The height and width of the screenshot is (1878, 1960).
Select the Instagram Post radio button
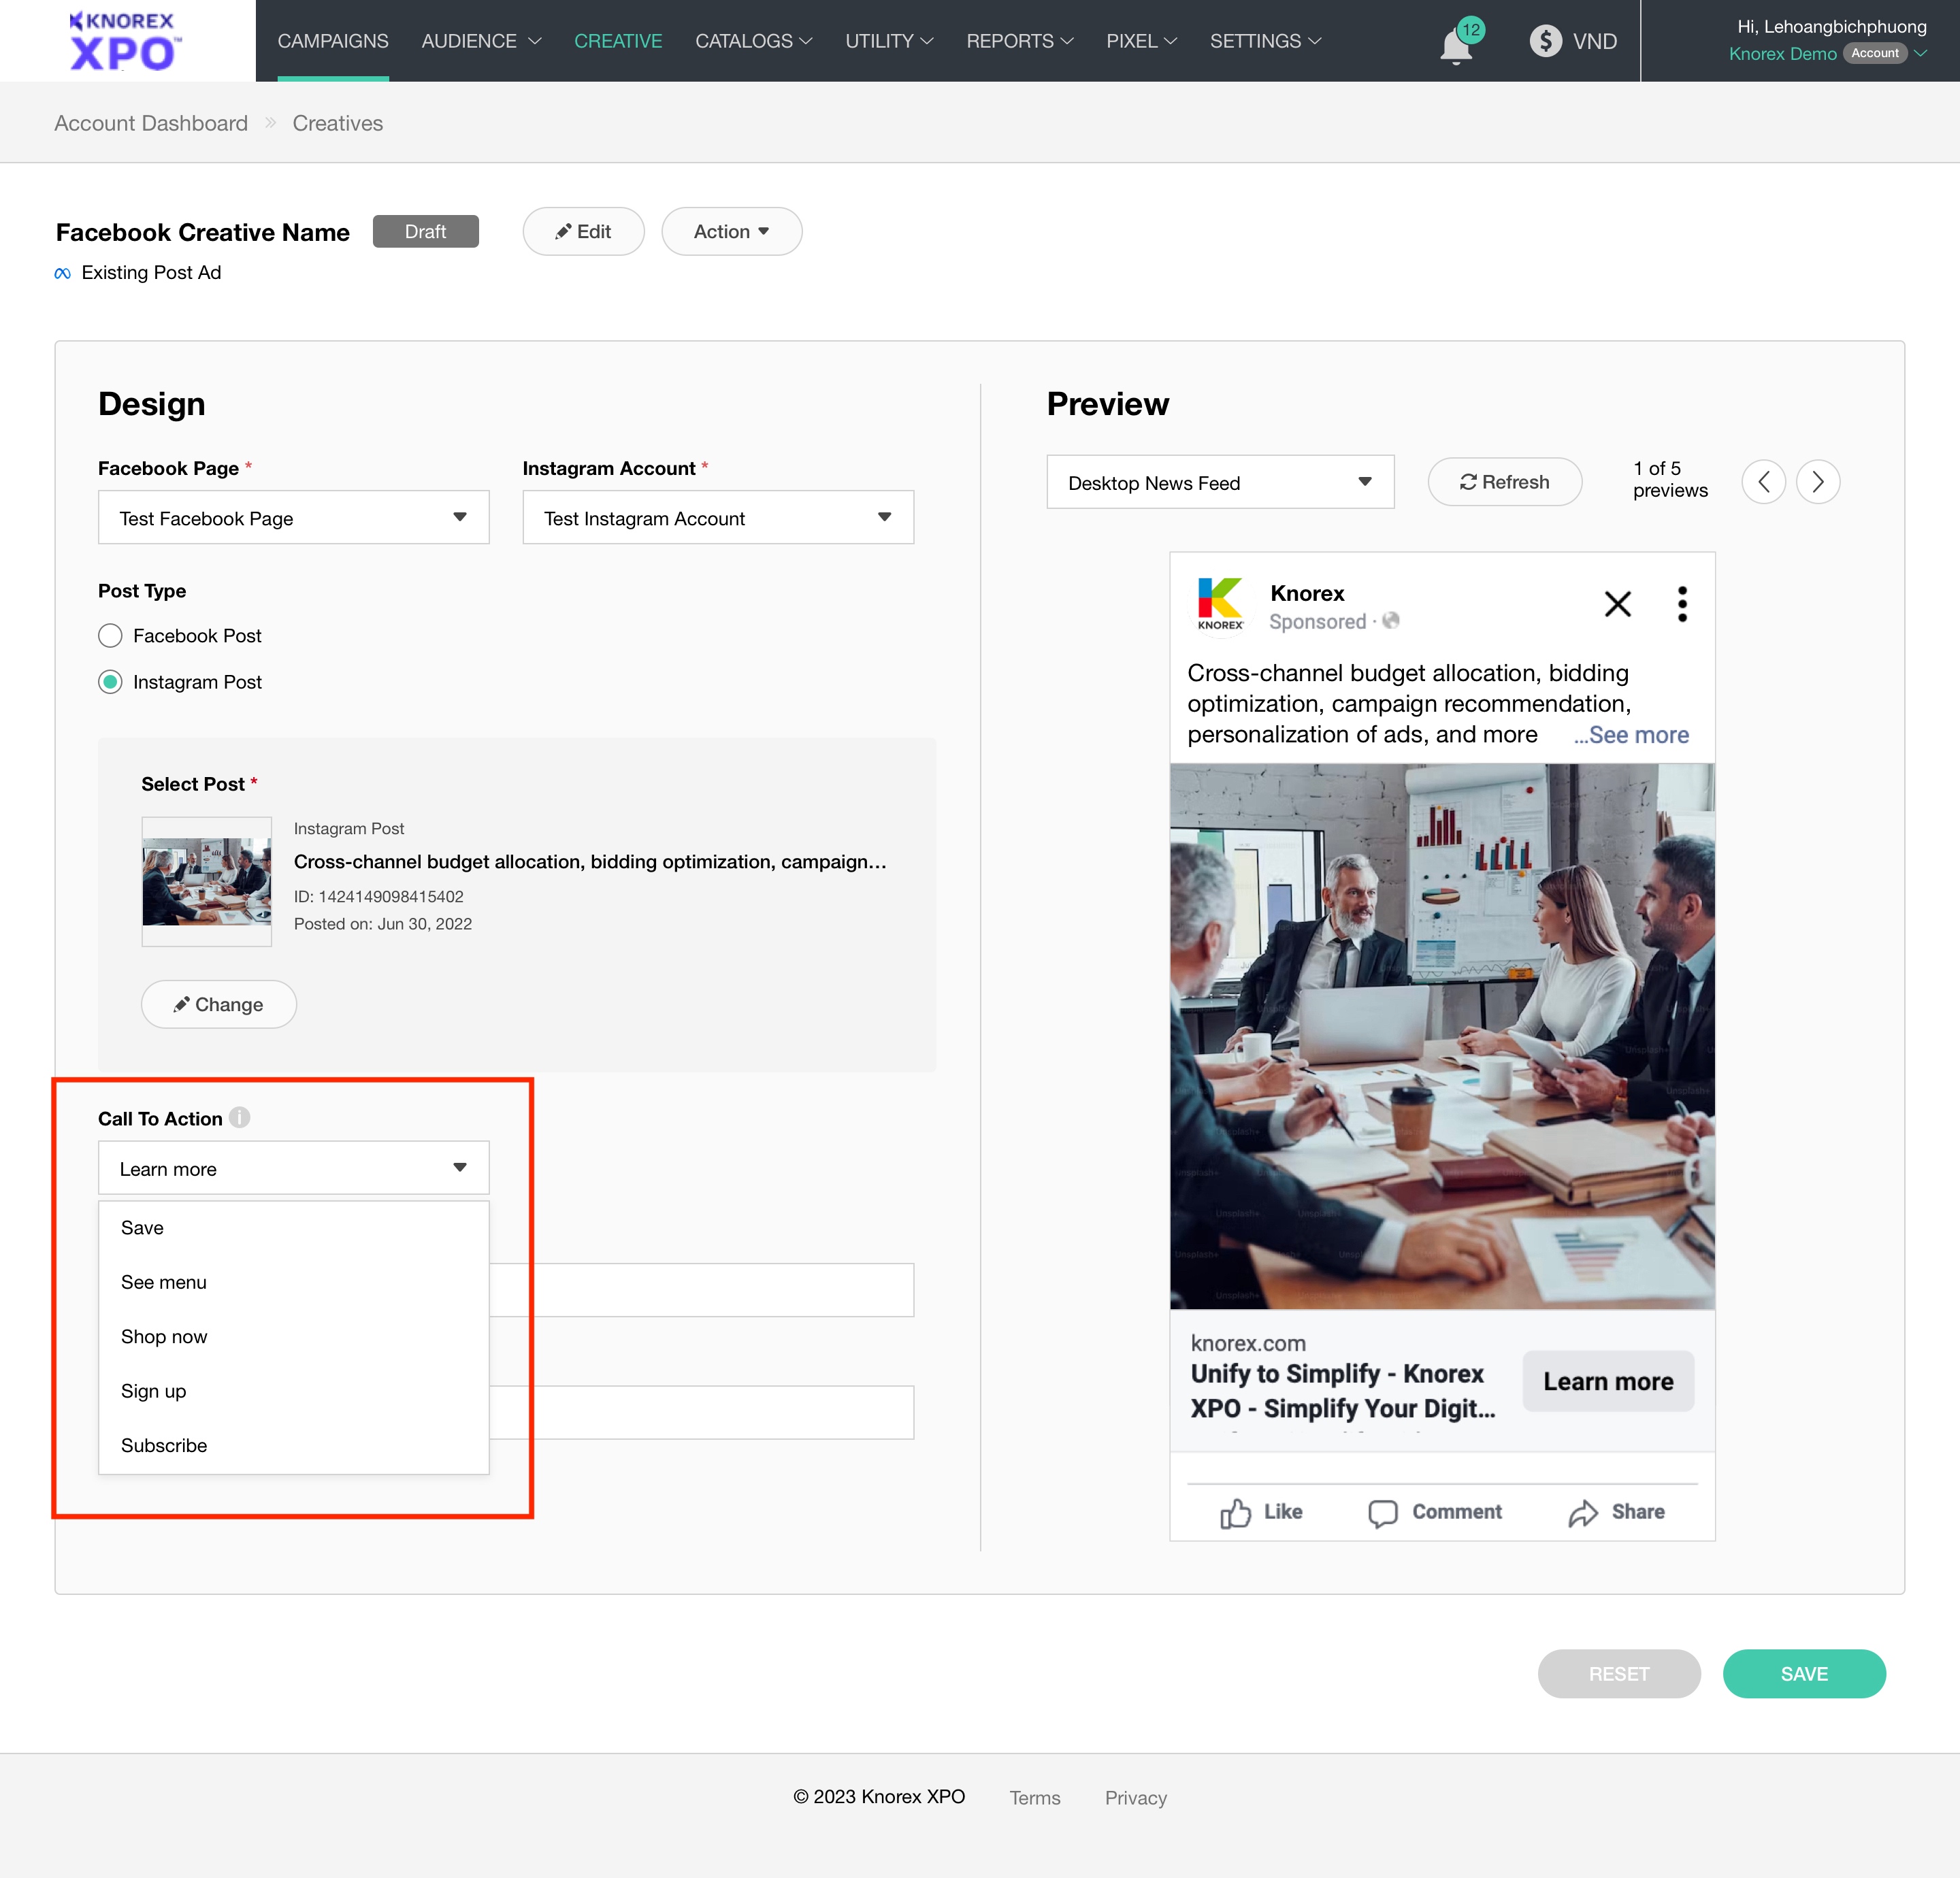pyautogui.click(x=110, y=682)
